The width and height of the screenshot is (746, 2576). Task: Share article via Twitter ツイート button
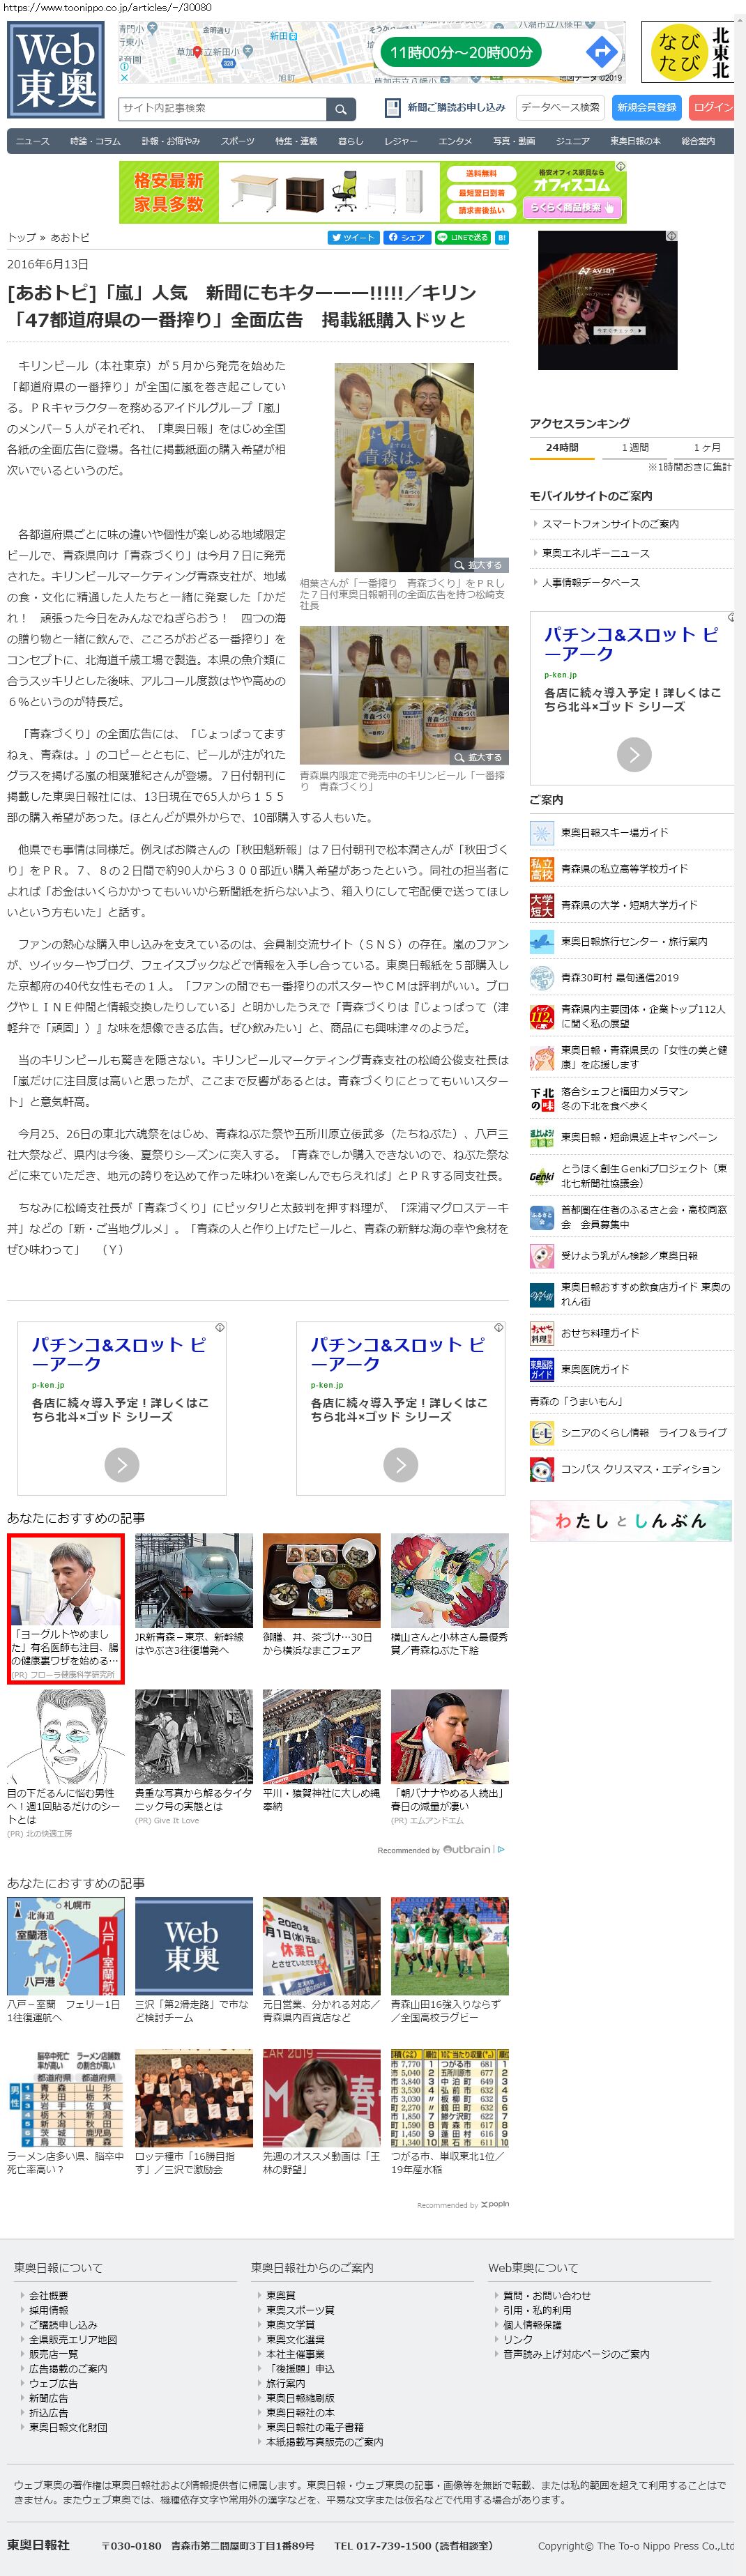coord(353,238)
